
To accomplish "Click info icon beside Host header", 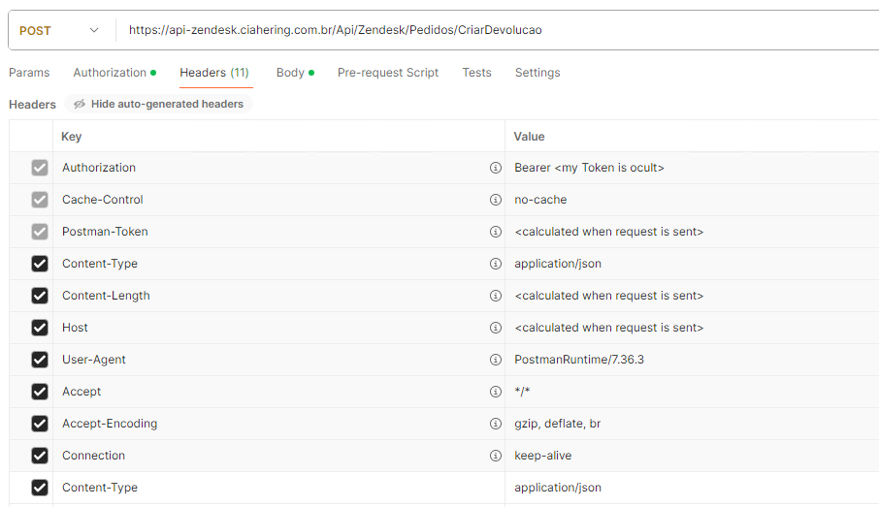I will pos(496,328).
